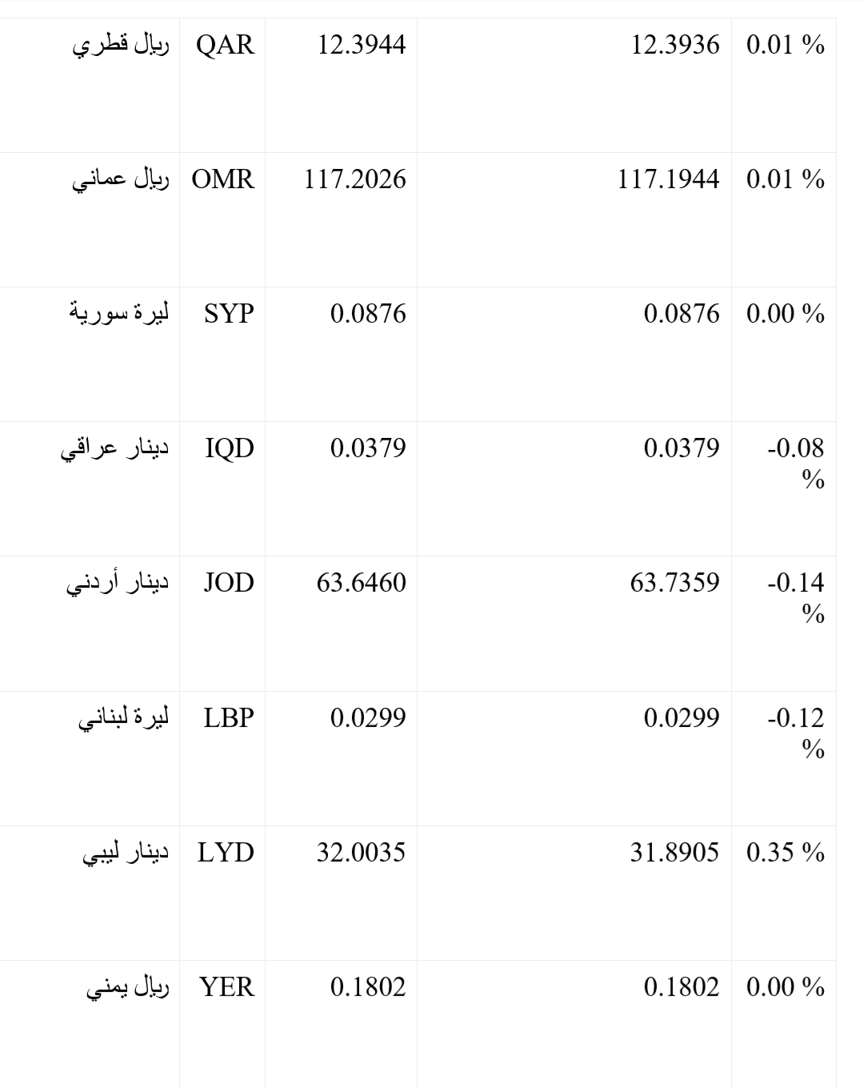
Task: Click the -0.14 % change for JOD
Action: [796, 598]
